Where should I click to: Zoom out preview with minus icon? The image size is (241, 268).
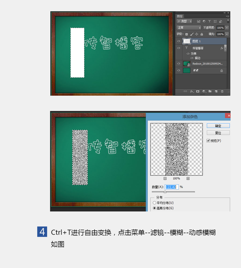[165, 178]
